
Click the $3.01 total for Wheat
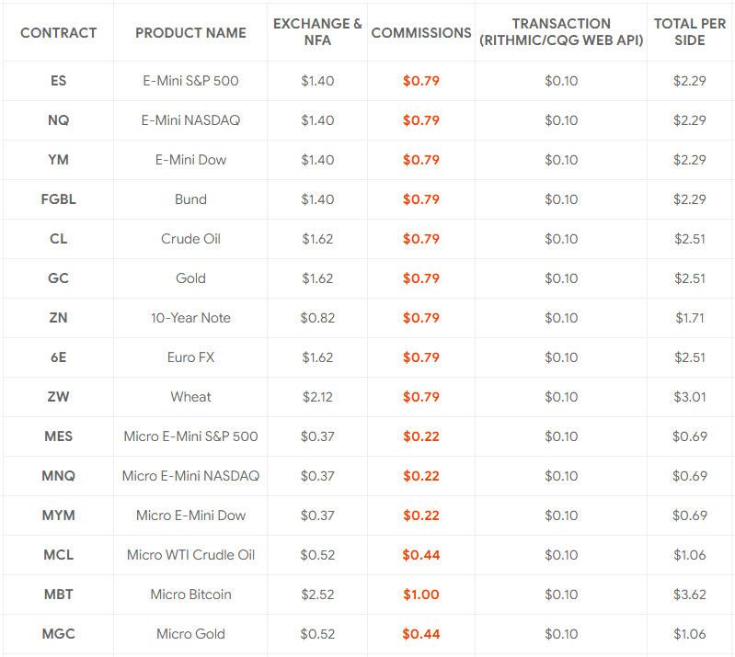pyautogui.click(x=689, y=397)
